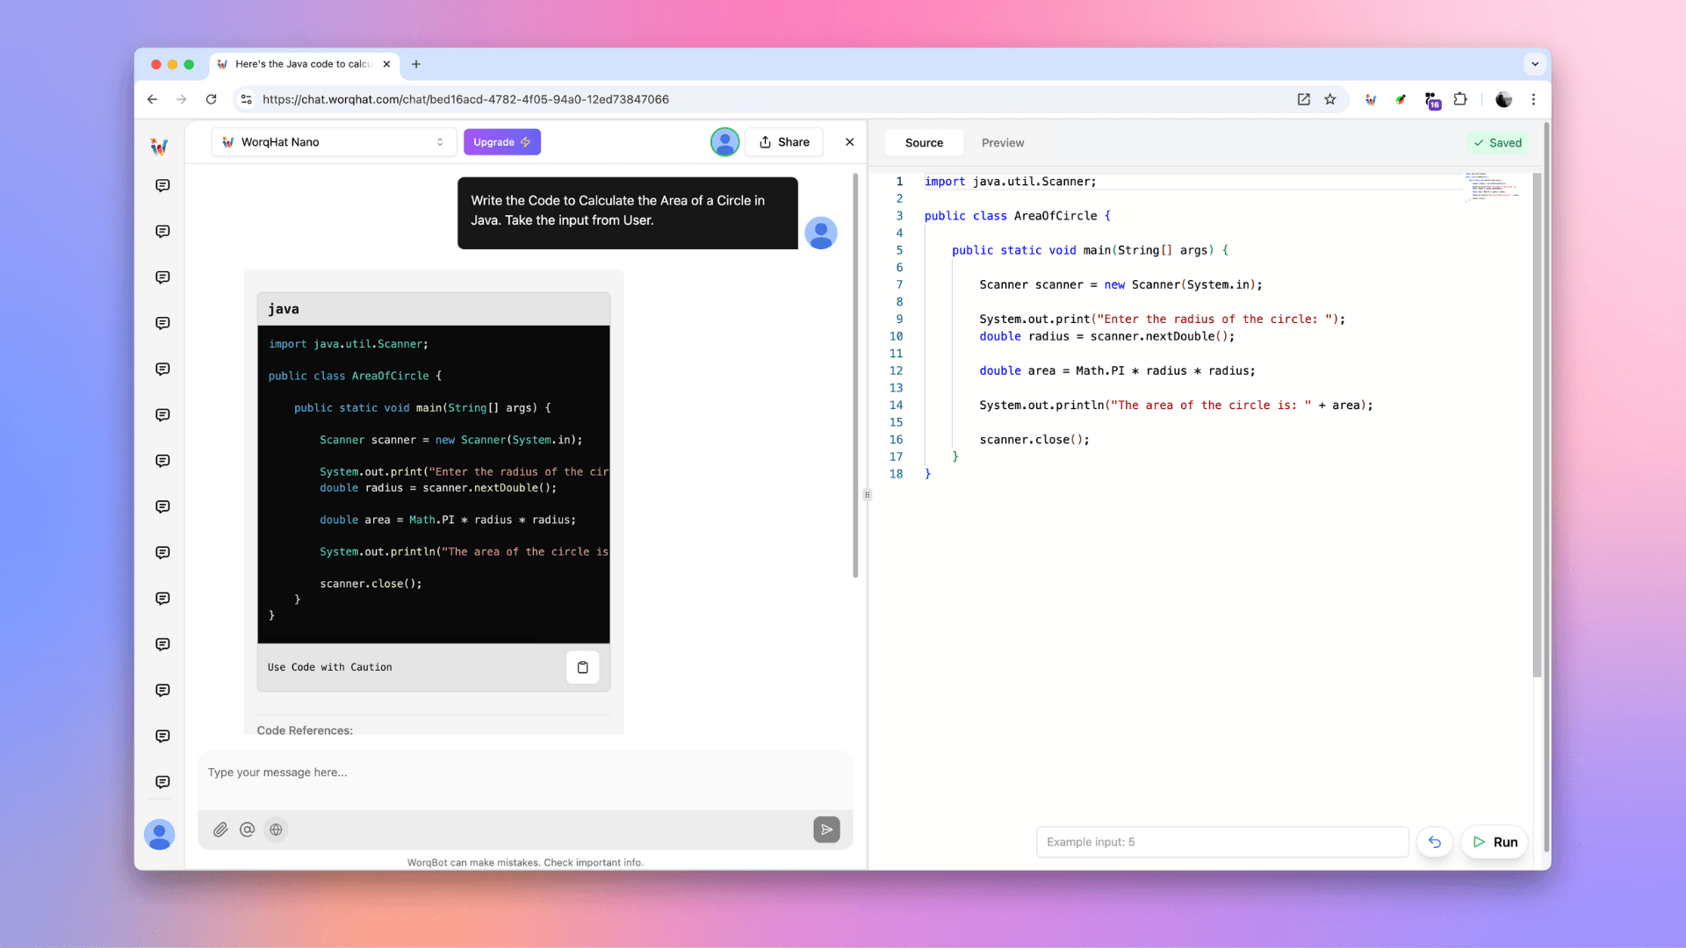Switch to the Preview tab
Viewport: 1686px width, 948px height.
tap(1002, 143)
